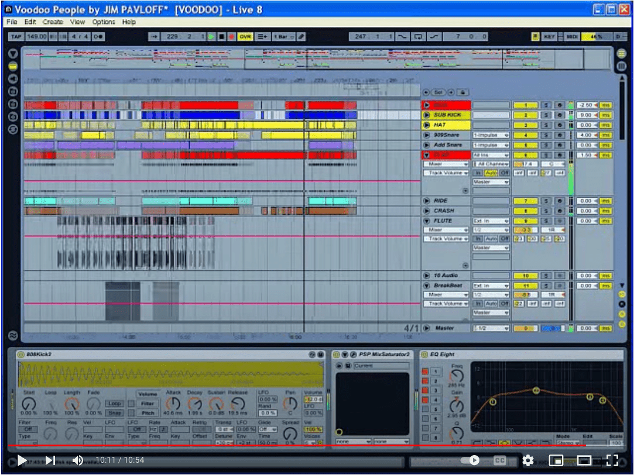The height and width of the screenshot is (475, 634).
Task: Switch video to theater mode
Action: (x=584, y=460)
